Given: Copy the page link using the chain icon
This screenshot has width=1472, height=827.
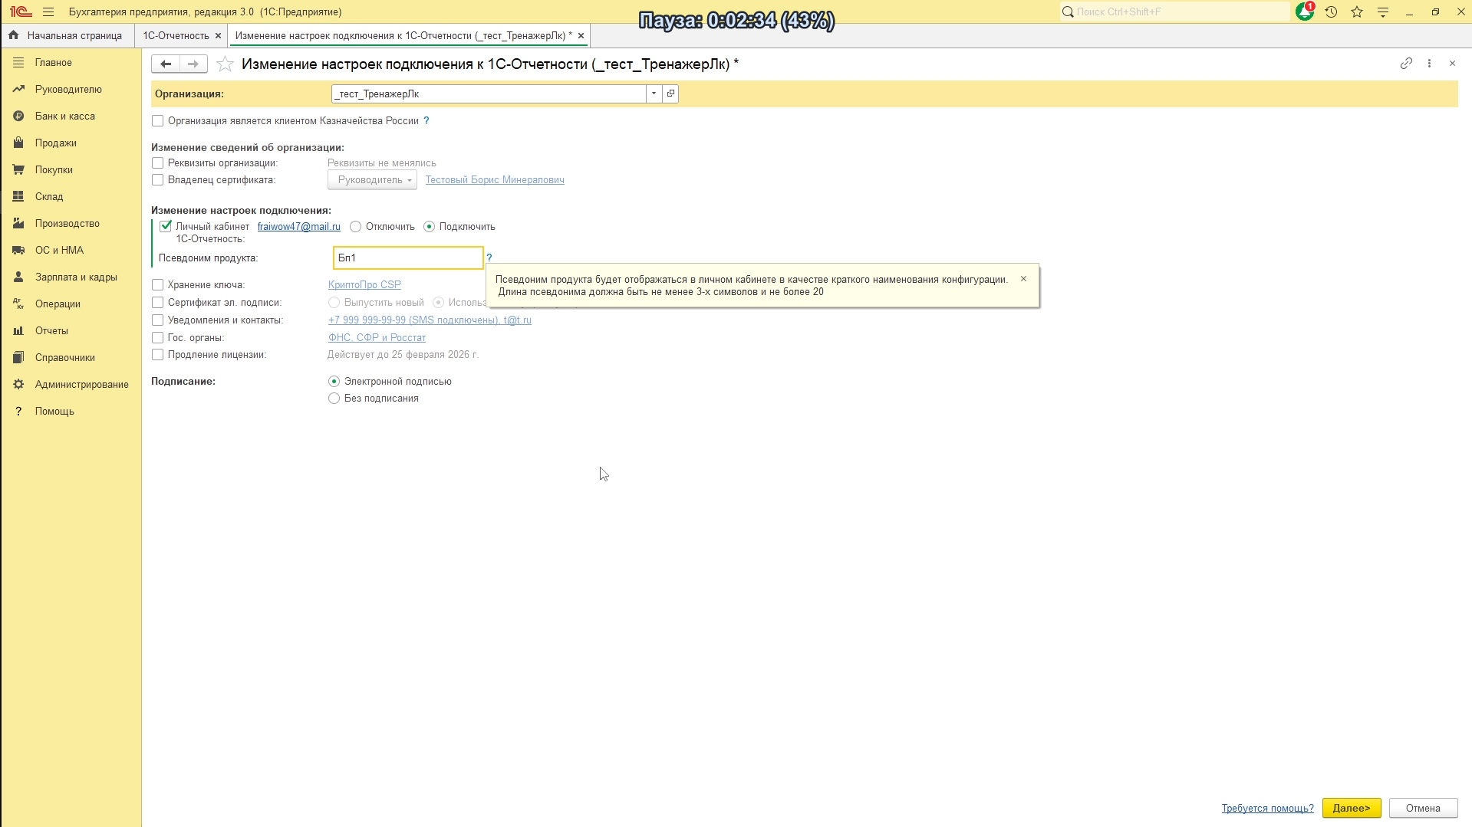Looking at the screenshot, I should (x=1405, y=64).
